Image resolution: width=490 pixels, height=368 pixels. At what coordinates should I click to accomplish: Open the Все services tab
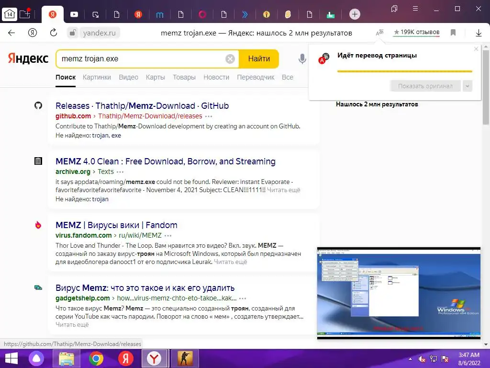tap(288, 77)
